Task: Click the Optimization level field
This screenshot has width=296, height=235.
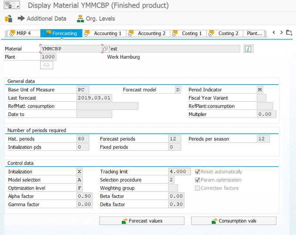Action: pyautogui.click(x=80, y=188)
